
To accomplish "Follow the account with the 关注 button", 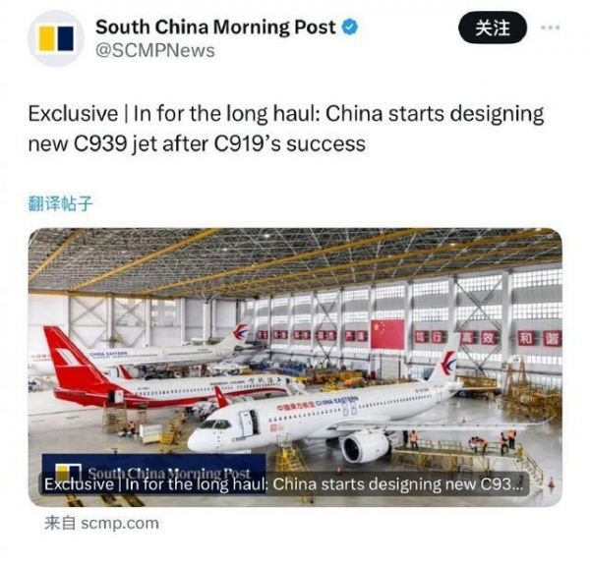I will 493,28.
